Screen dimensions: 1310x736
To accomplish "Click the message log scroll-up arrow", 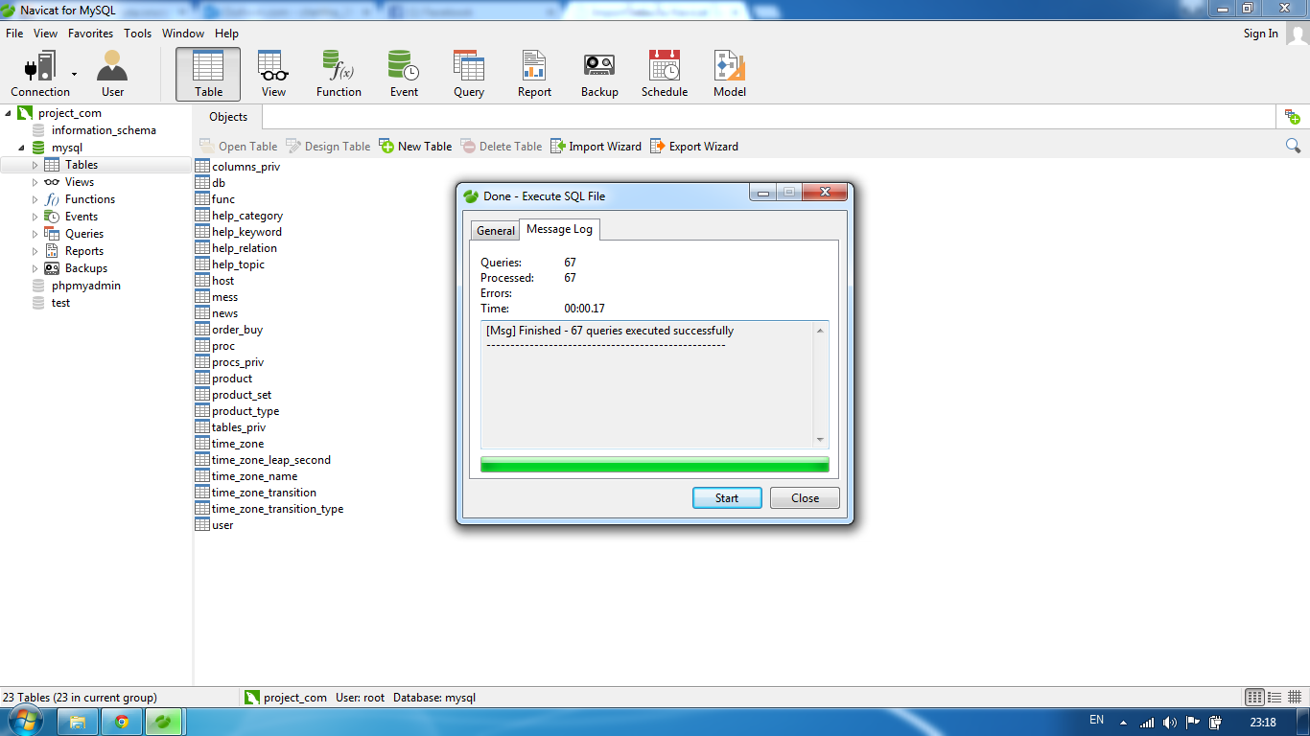I will click(x=820, y=331).
